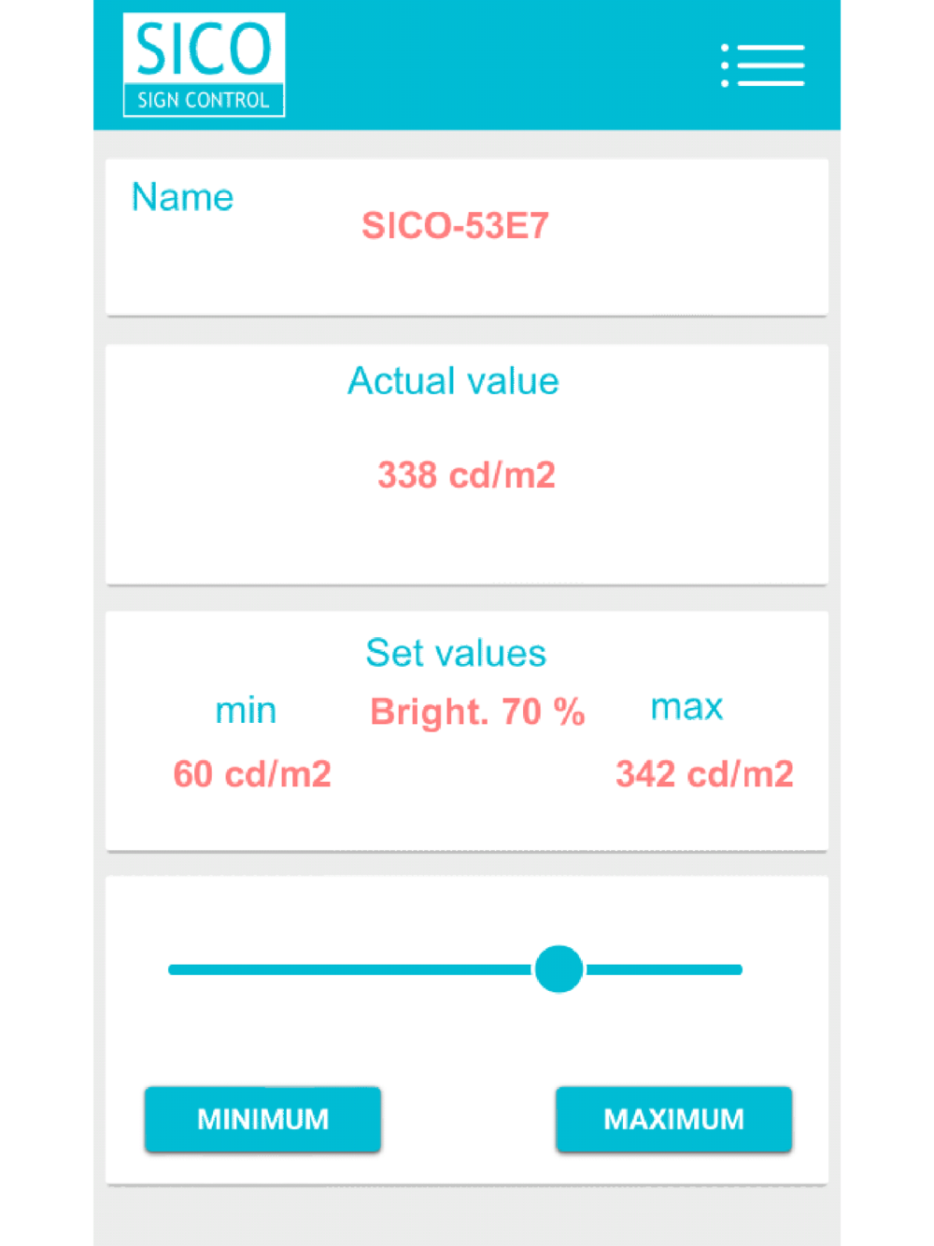The image size is (934, 1246).
Task: Select the device name SICO-53E7
Action: (455, 225)
